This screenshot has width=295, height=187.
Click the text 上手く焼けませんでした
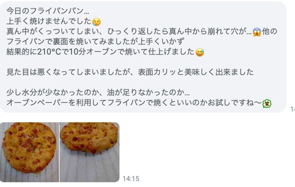coord(49,21)
